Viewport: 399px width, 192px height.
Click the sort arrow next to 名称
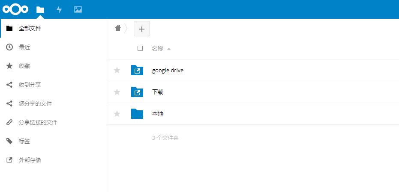[169, 48]
